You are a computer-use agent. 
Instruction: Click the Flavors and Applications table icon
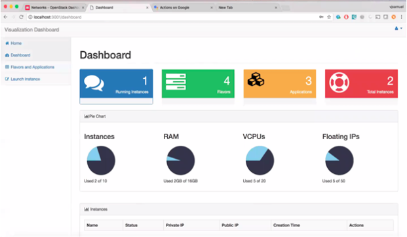click(x=7, y=67)
